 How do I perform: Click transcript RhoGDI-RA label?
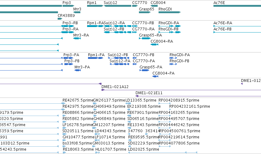[169, 23]
